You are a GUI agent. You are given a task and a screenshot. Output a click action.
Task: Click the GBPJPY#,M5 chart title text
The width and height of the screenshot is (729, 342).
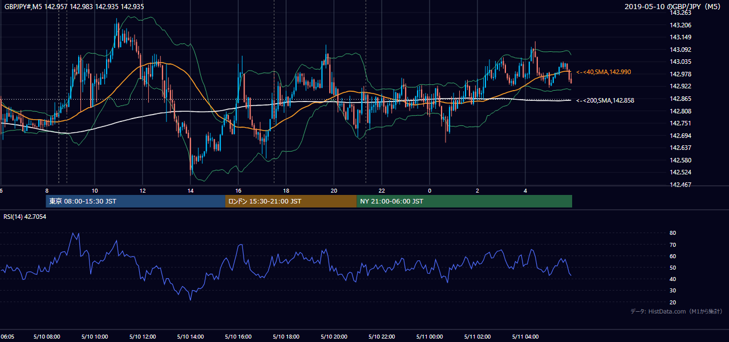click(x=74, y=6)
